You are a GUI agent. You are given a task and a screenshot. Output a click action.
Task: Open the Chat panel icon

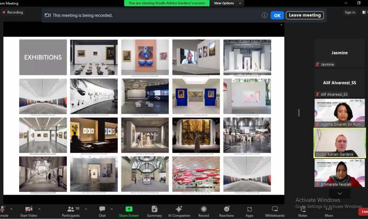[x=102, y=209]
